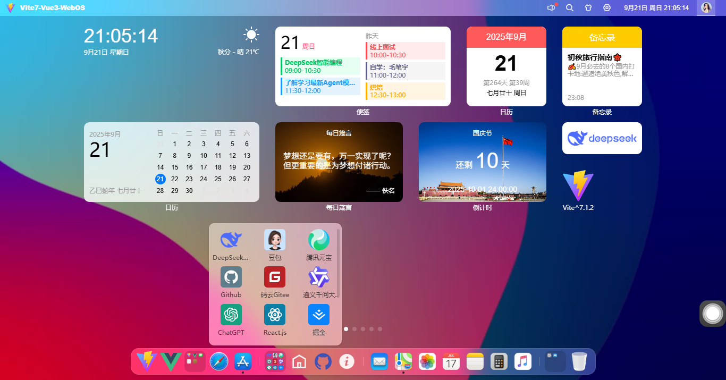This screenshot has height=380, width=726.
Task: Open search magnifier in the menu bar
Action: coord(569,7)
